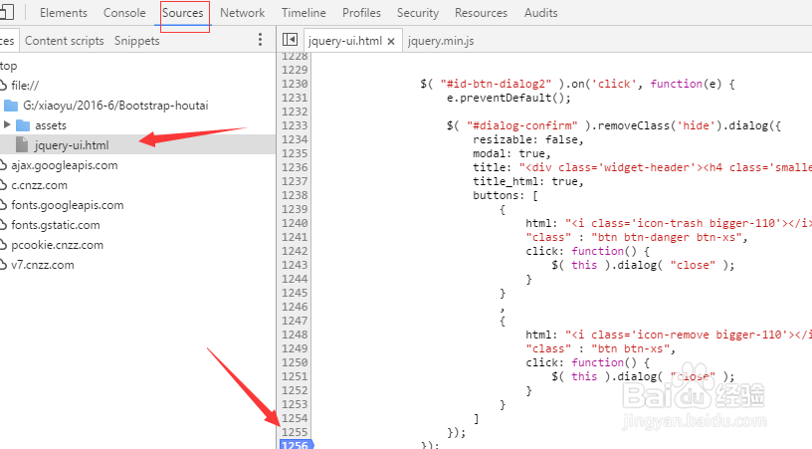Screen dimensions: 812x449
Task: Click the 'modal: true,' code line
Action: pos(511,153)
